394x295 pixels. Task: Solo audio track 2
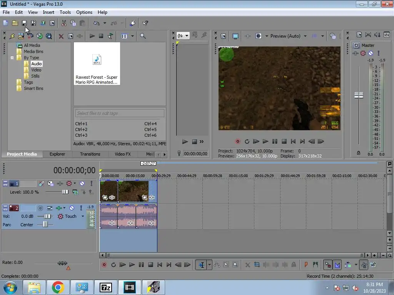(x=81, y=208)
